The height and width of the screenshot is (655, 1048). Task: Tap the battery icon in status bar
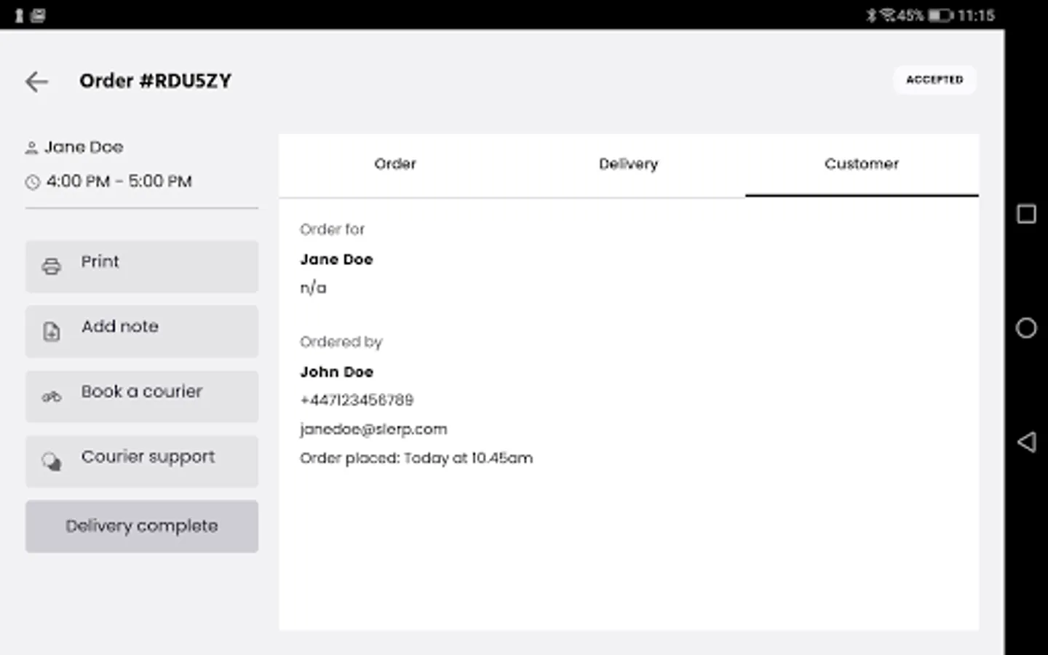click(940, 15)
